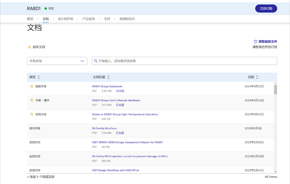The height and width of the screenshot is (184, 290).
Task: Sort table by 日期 column arrows
Action: (x=257, y=77)
